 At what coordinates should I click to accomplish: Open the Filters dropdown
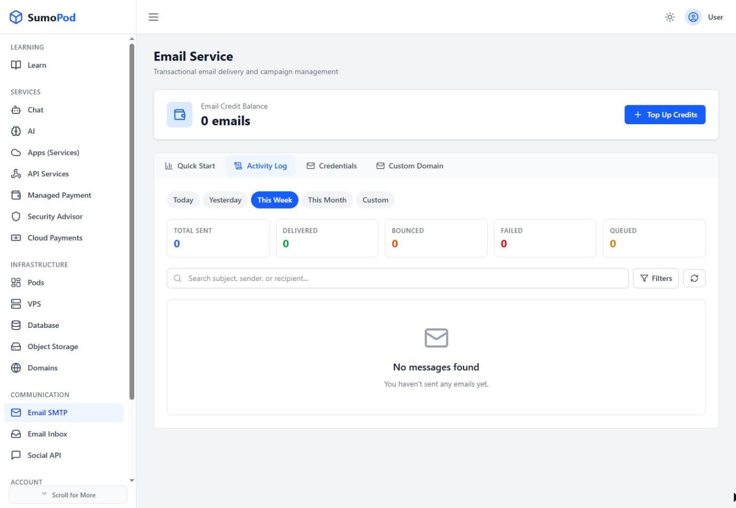click(656, 278)
